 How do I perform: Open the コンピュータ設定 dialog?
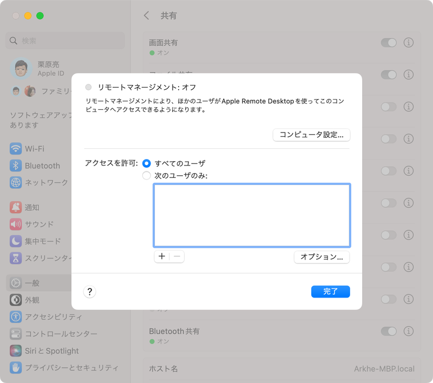pos(312,135)
